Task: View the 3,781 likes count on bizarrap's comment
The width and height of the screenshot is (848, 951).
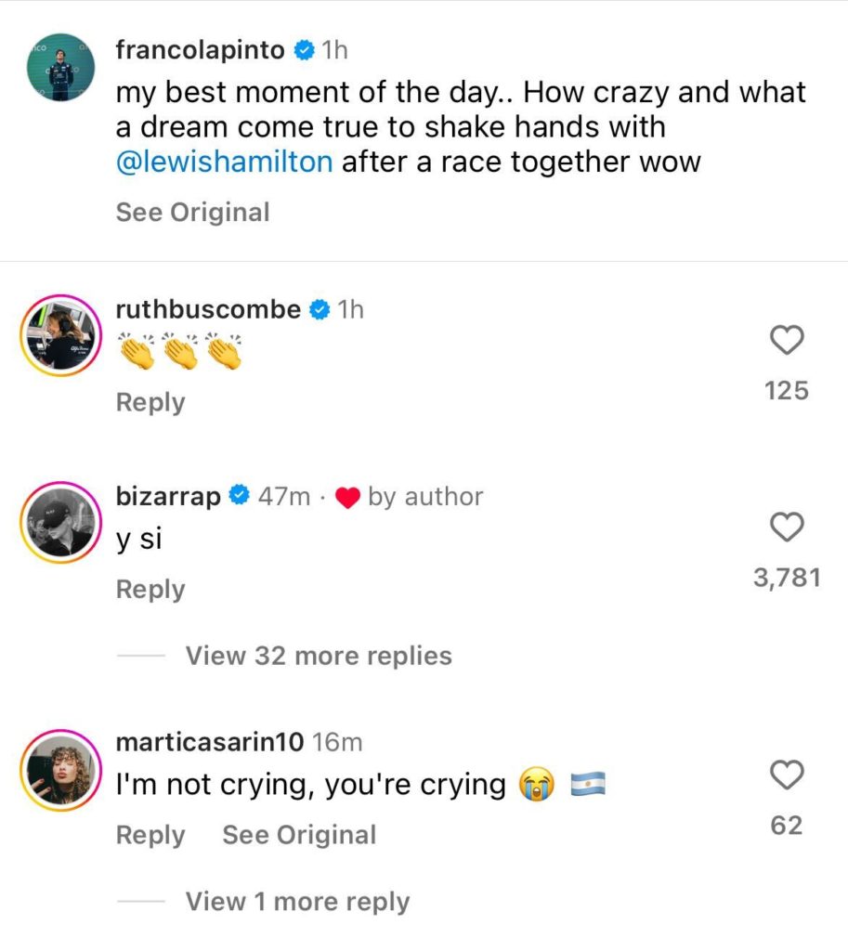Action: click(787, 578)
